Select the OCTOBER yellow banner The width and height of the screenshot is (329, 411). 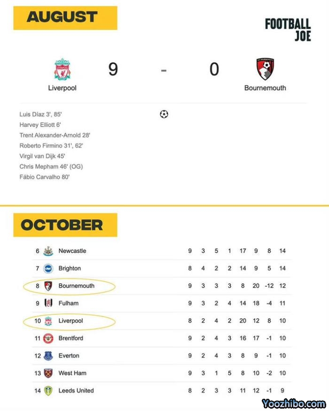tap(65, 225)
